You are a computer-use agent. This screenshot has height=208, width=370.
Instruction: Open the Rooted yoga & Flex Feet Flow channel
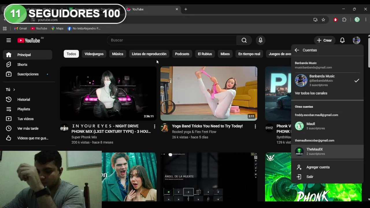tap(194, 132)
